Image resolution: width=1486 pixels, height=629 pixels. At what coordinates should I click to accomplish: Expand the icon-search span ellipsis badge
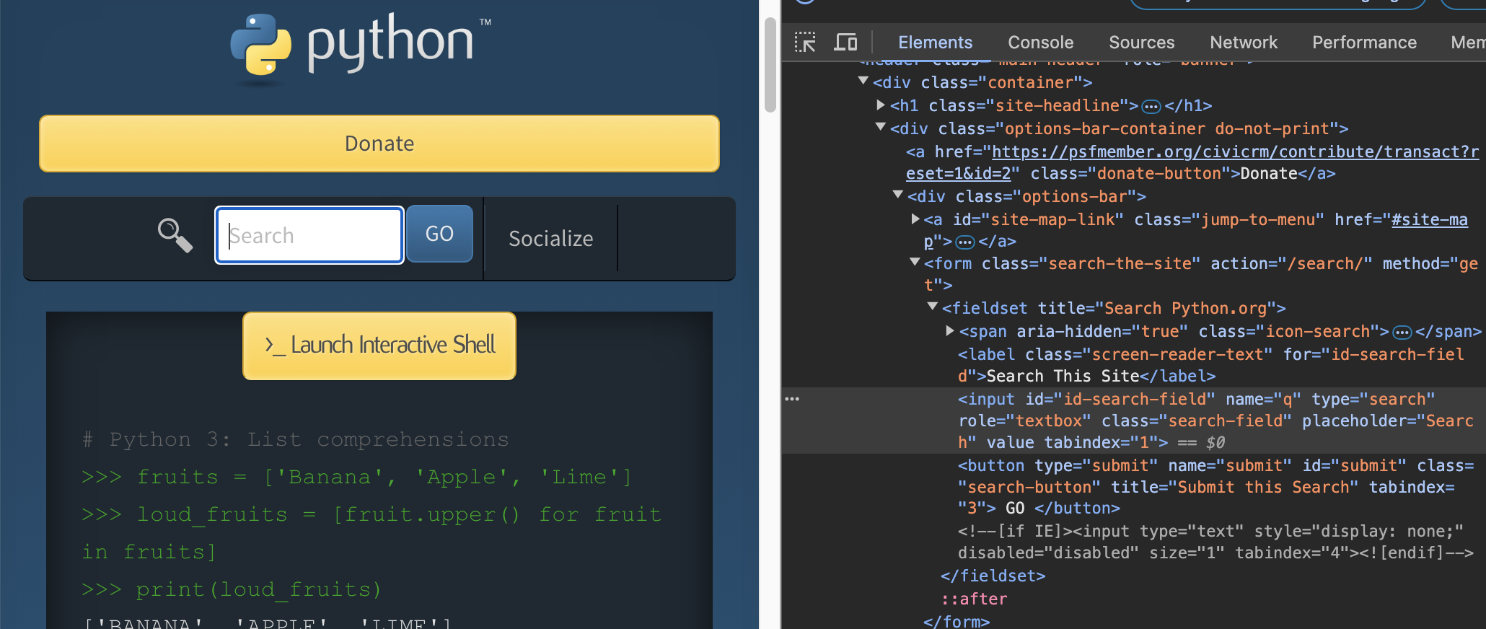point(1402,333)
